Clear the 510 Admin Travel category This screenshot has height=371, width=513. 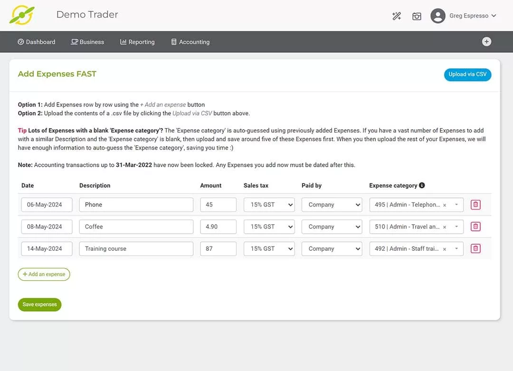(445, 227)
